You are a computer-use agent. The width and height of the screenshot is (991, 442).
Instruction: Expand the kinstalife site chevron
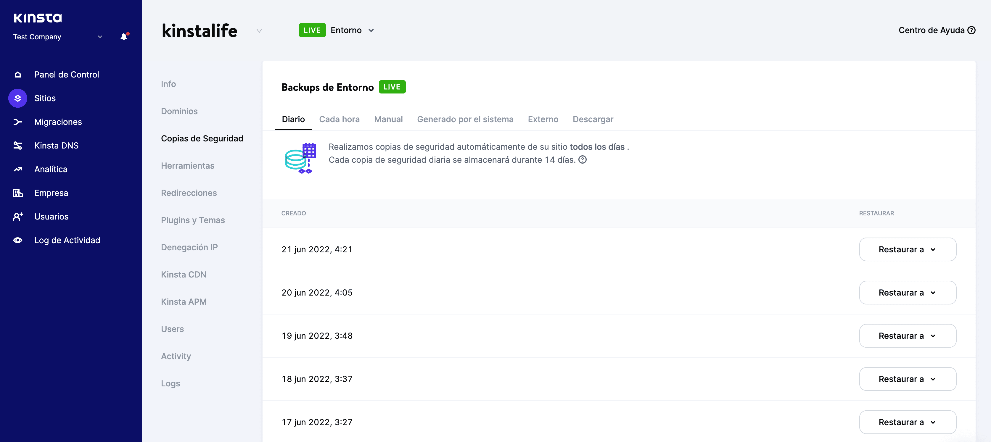click(259, 31)
